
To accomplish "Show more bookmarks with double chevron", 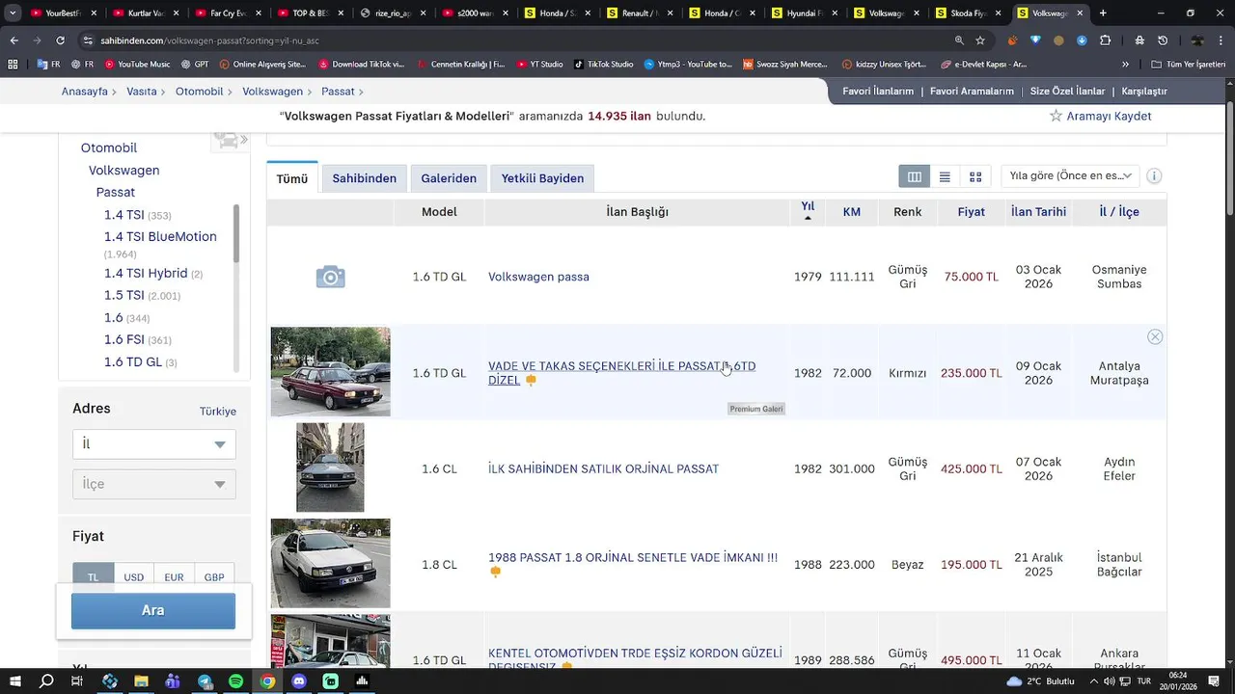I will (1125, 65).
